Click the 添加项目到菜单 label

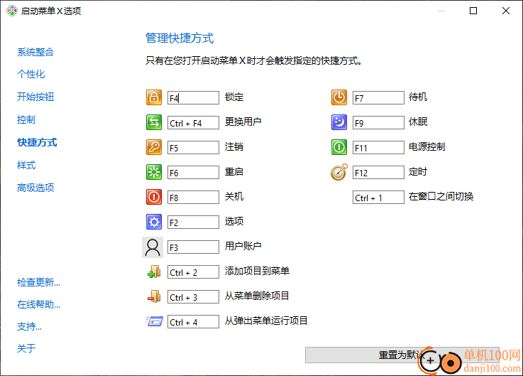point(257,271)
